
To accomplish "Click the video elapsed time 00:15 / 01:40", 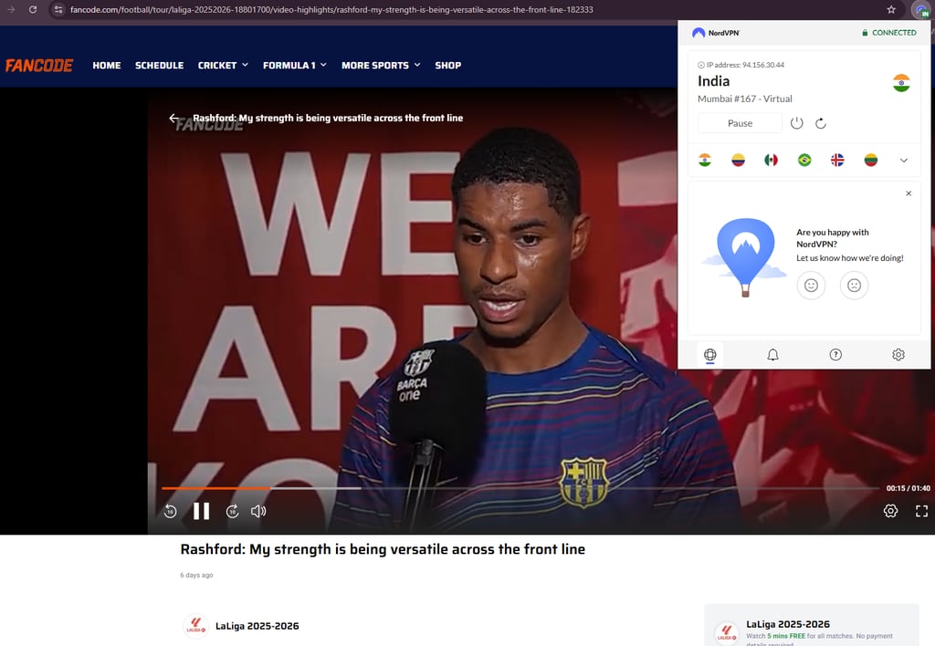I will tap(908, 488).
